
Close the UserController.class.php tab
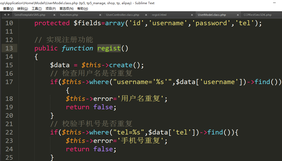tap(146, 15)
